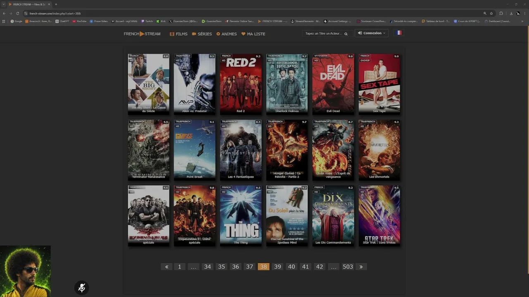This screenshot has width=529, height=297.
Task: Open the ChatGPT bookmark
Action: click(x=62, y=21)
